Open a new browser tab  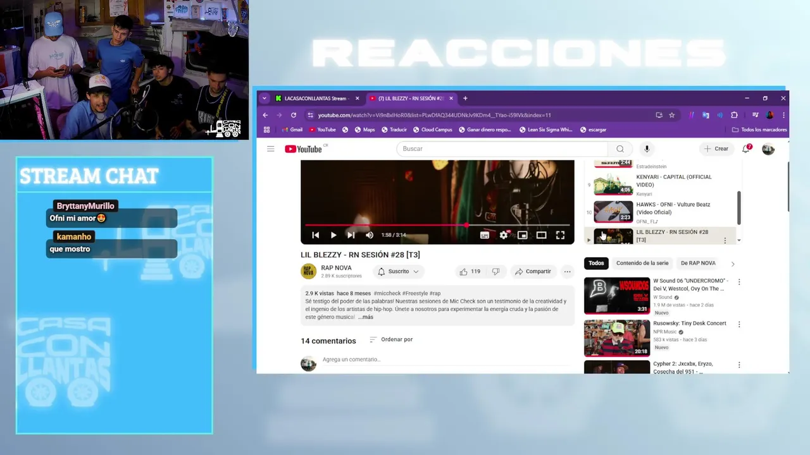tap(465, 98)
